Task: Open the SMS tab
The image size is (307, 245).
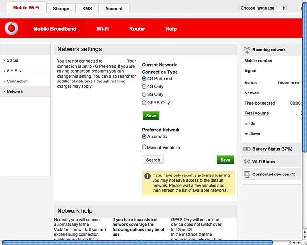Action: (87, 9)
